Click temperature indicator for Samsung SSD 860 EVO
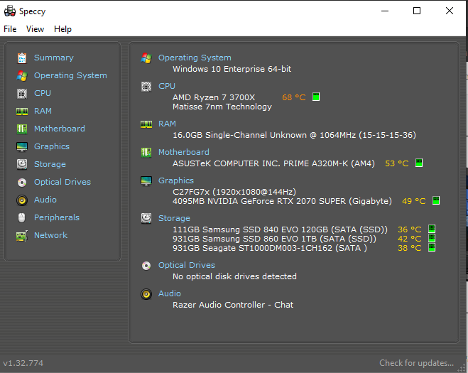 (x=432, y=238)
